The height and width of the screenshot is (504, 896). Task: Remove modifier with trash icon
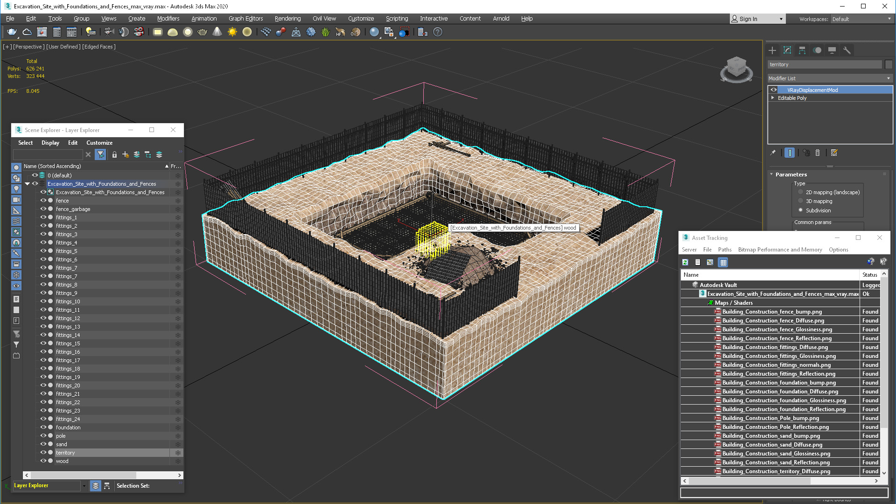[x=818, y=153]
